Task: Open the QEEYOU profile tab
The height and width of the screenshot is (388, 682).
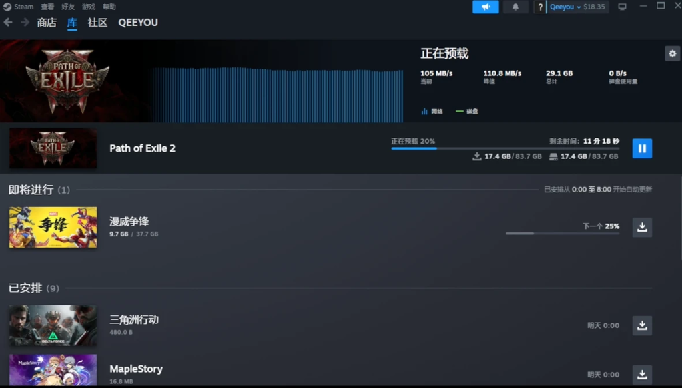Action: pos(138,23)
